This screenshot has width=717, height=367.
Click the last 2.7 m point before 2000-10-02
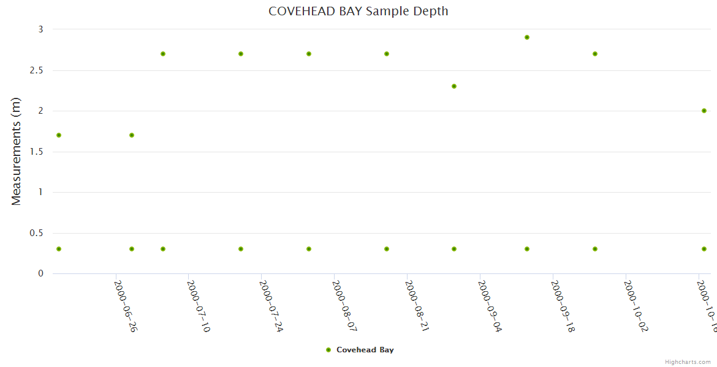(595, 54)
